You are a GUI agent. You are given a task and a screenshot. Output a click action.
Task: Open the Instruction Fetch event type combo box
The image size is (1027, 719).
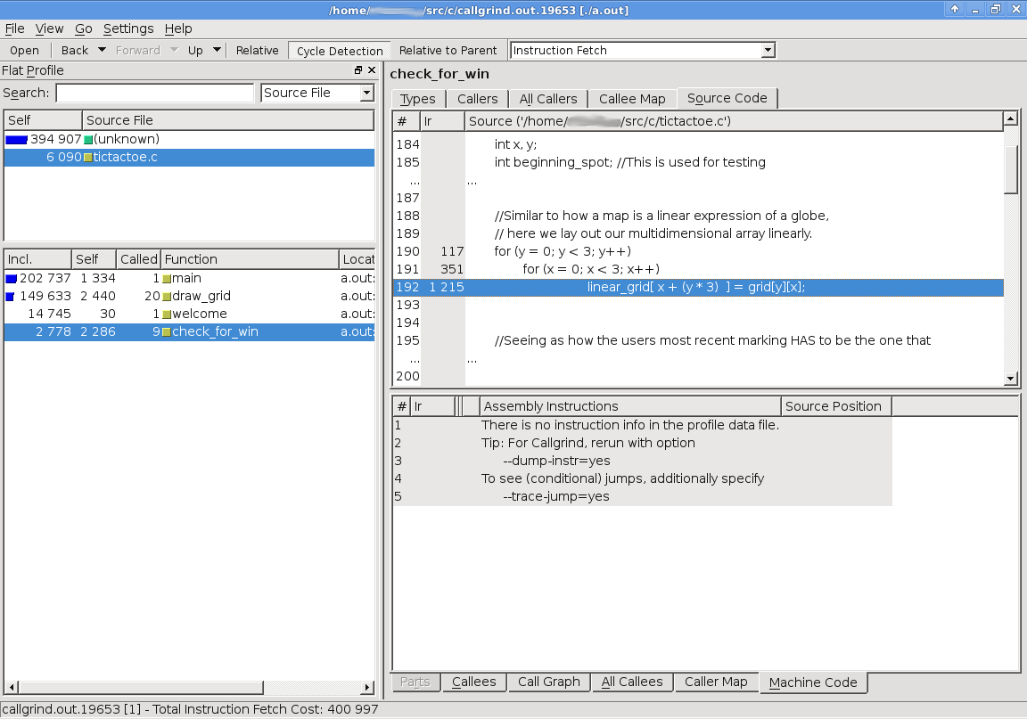point(643,51)
